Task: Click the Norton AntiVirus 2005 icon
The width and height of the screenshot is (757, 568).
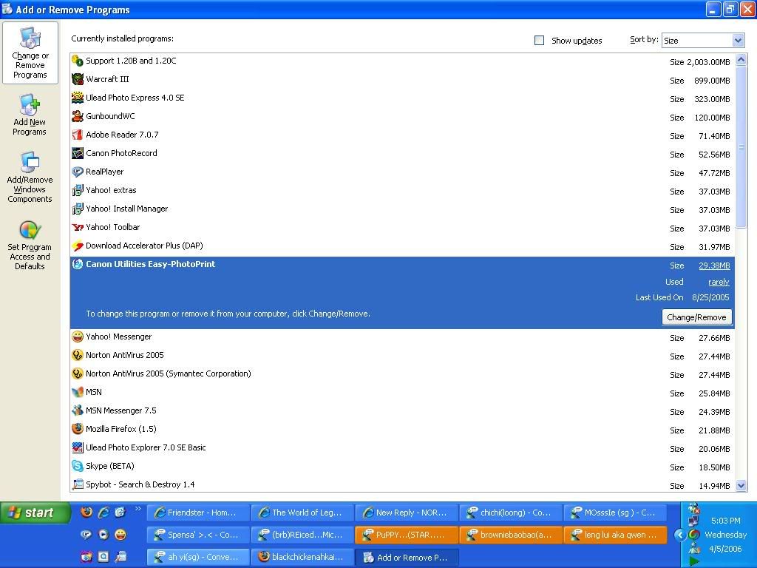Action: pyautogui.click(x=78, y=355)
